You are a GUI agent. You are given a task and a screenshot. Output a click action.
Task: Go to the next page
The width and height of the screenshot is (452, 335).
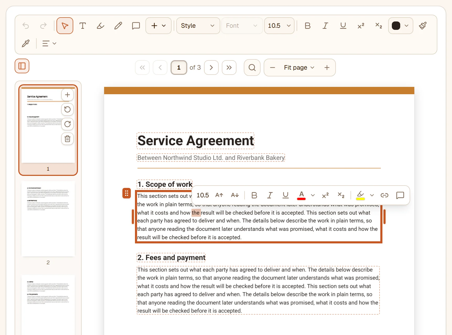tap(211, 68)
